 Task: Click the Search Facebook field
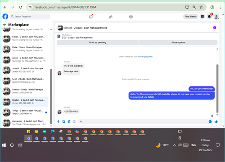point(30,17)
